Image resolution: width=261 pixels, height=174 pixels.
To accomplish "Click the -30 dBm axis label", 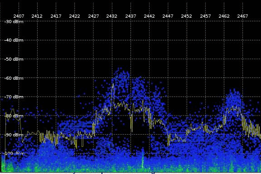I will click(14, 21).
